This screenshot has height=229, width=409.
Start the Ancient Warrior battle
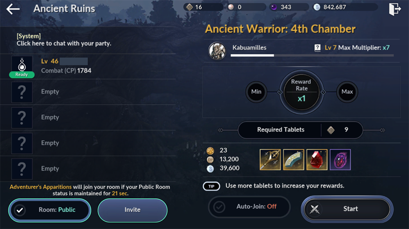pyautogui.click(x=347, y=209)
